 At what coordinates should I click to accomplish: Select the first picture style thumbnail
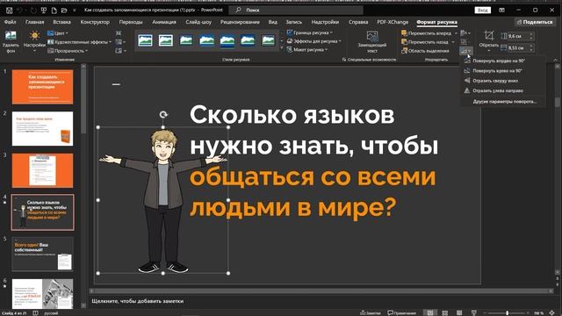(145, 40)
